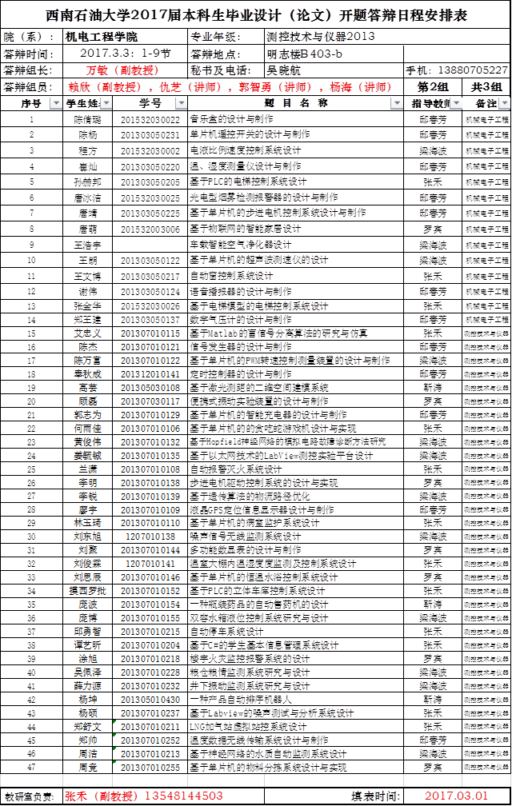Screen dimensions: 512x806
Task: Open the 序号 column filter dropdown
Action: [x=55, y=103]
